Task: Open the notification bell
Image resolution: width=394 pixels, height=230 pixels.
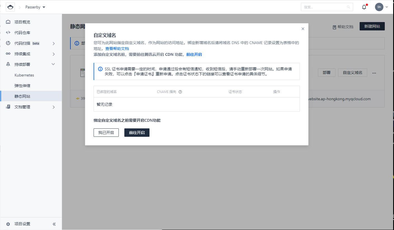Action: coord(364,7)
